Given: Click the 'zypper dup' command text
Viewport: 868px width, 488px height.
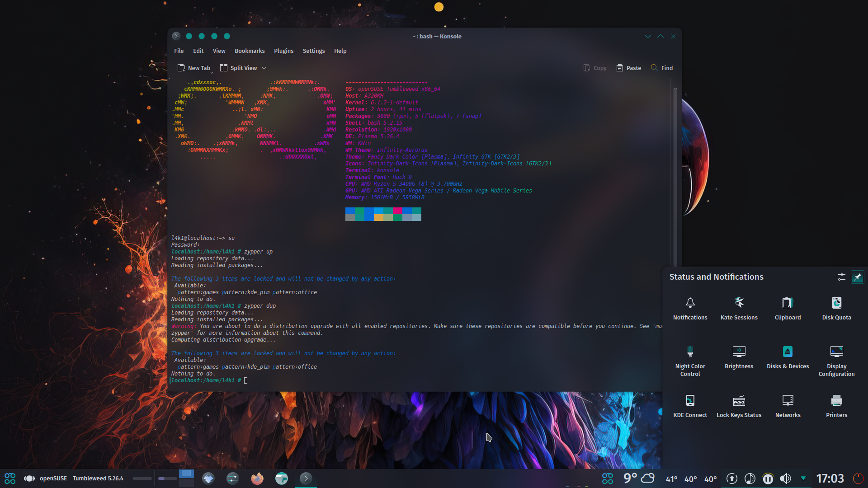Looking at the screenshot, I should pos(260,306).
